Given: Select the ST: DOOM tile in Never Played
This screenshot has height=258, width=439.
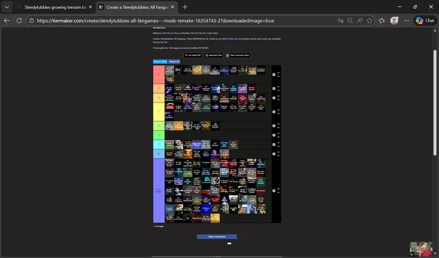Looking at the screenshot, I should tap(206, 191).
